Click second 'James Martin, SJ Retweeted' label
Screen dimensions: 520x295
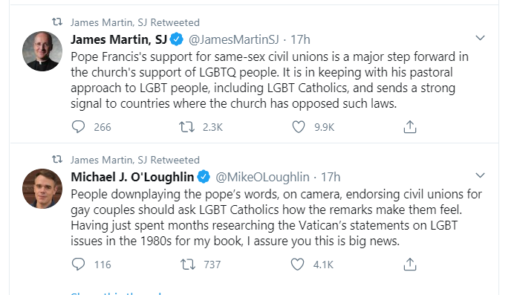coord(135,160)
